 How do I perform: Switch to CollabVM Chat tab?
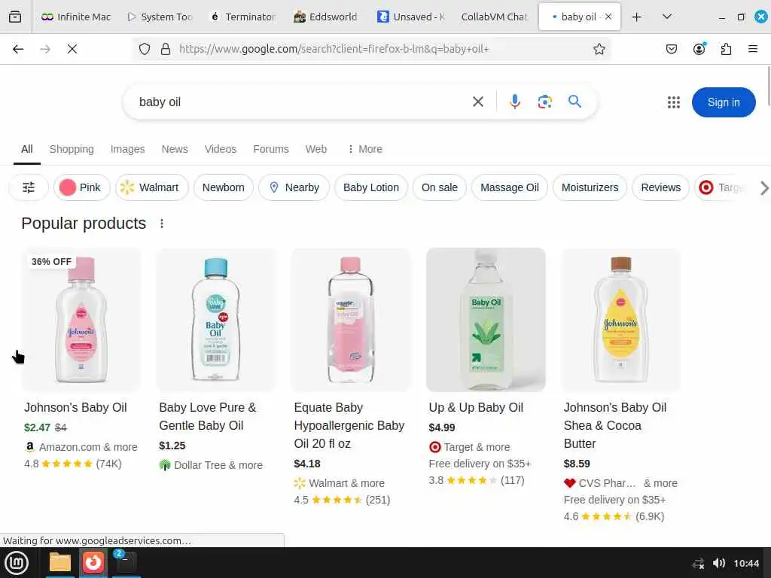click(x=494, y=17)
